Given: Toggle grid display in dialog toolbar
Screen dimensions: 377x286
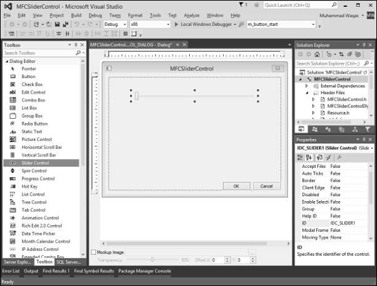Looking at the screenshot, I should tap(126, 34).
